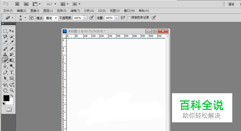
Task: Select the Eraser tool in toolbox
Action: click(5, 60)
